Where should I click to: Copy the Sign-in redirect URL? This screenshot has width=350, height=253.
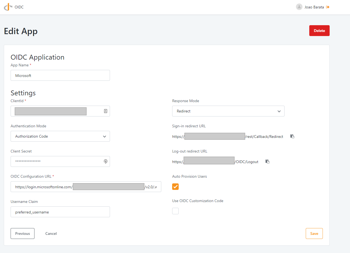tap(292, 136)
